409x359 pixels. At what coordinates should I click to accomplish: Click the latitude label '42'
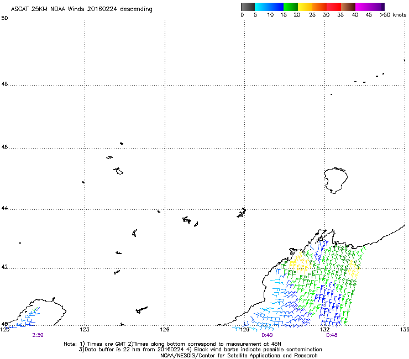pyautogui.click(x=4, y=267)
